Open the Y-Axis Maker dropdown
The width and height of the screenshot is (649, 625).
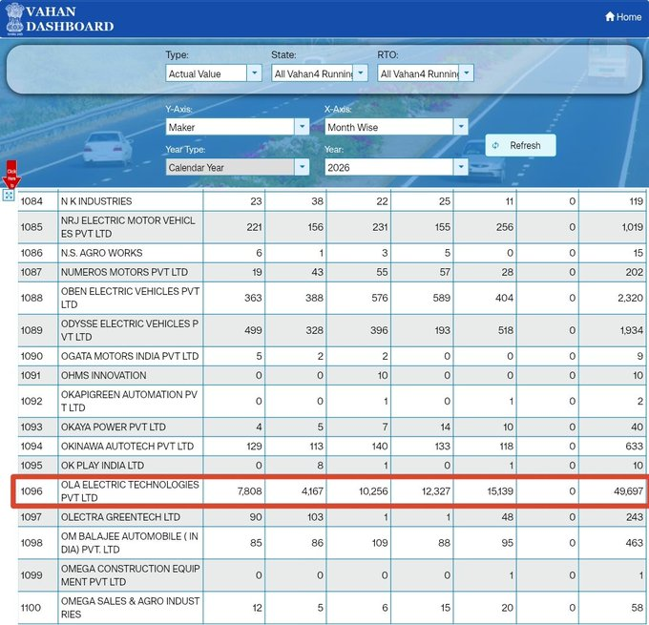(237, 127)
